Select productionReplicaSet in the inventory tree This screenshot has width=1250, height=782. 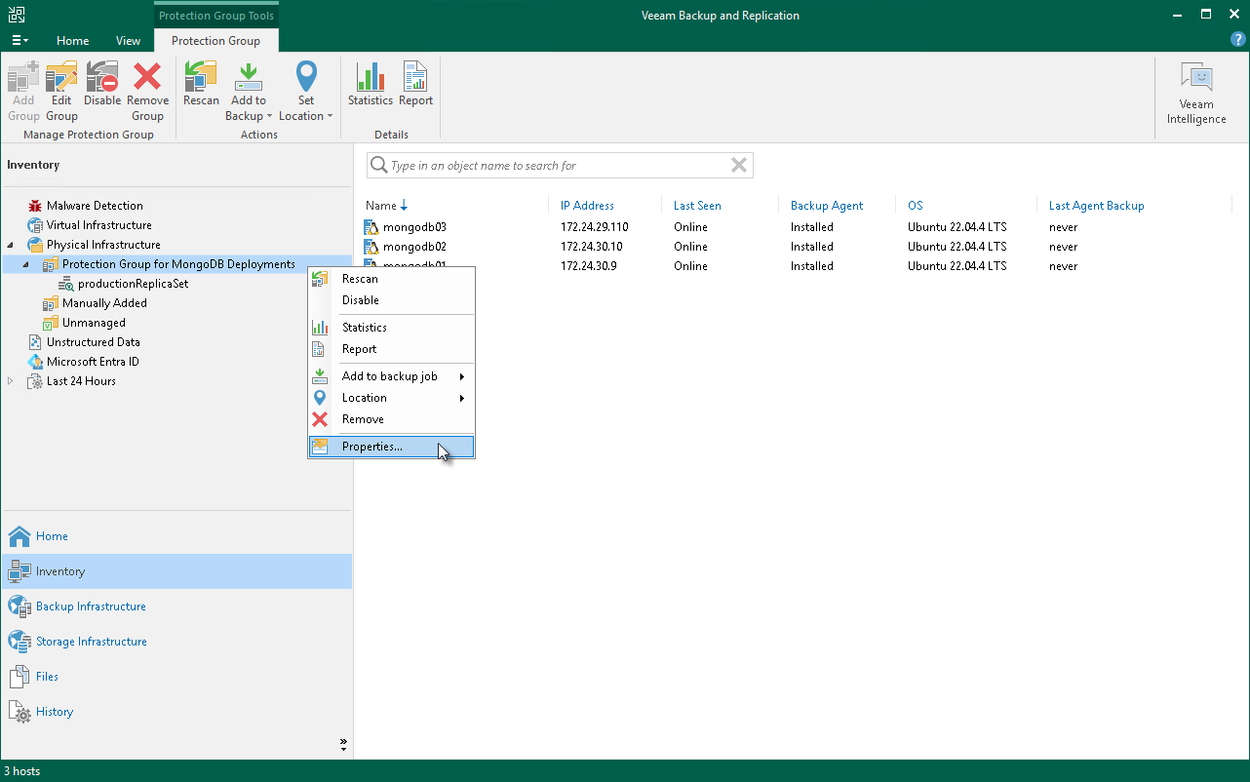pos(133,284)
